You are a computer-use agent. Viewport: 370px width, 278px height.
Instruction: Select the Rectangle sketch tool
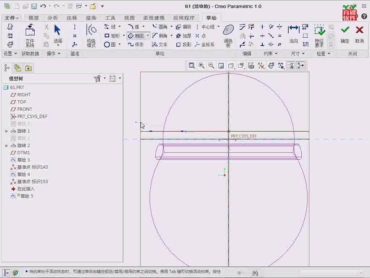coord(112,36)
